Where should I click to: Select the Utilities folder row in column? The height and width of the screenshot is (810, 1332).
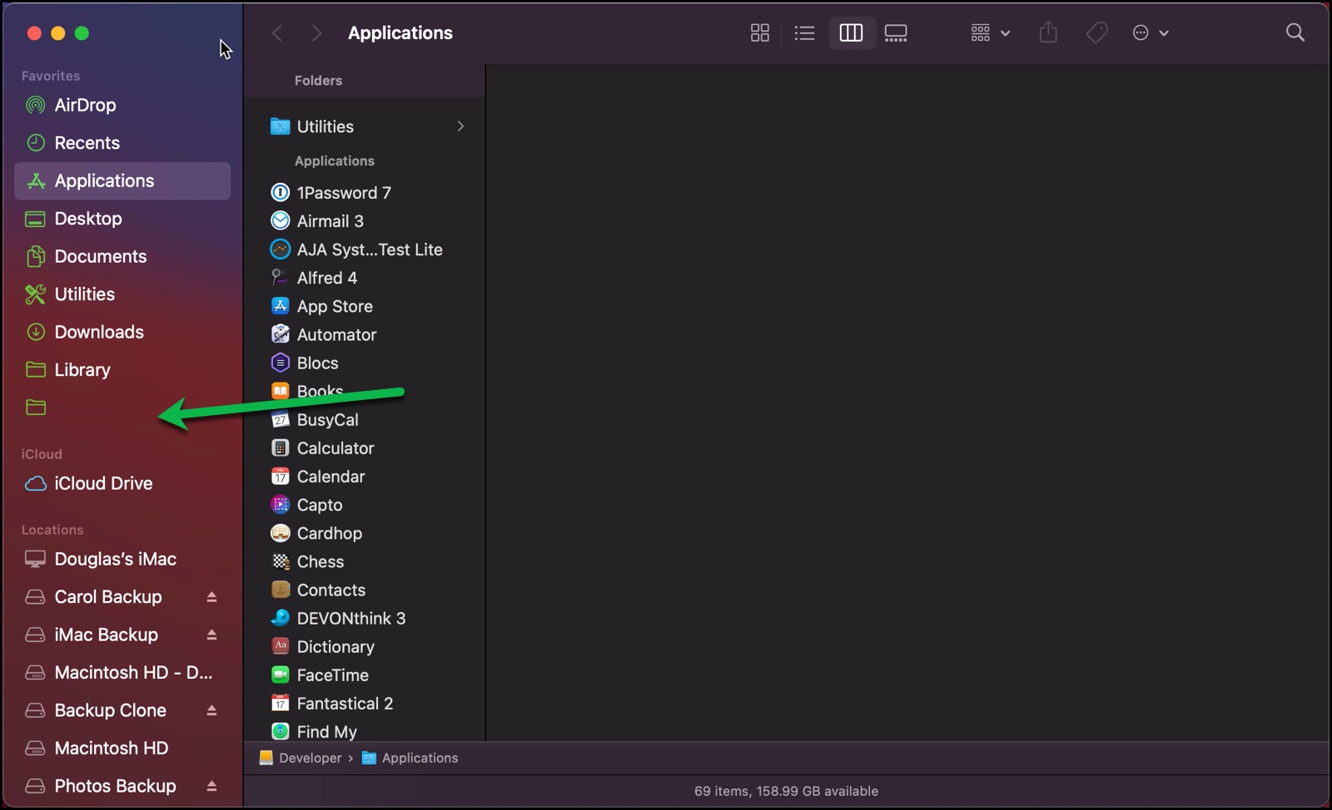point(365,126)
